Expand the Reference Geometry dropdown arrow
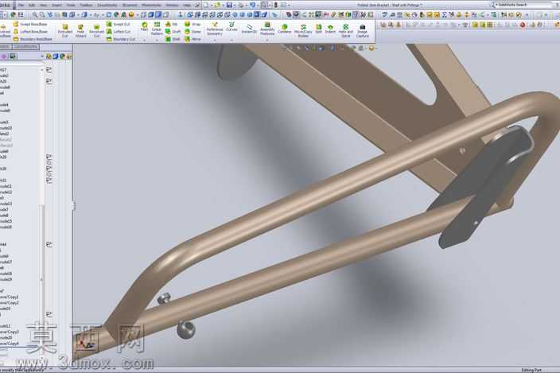 click(x=215, y=41)
